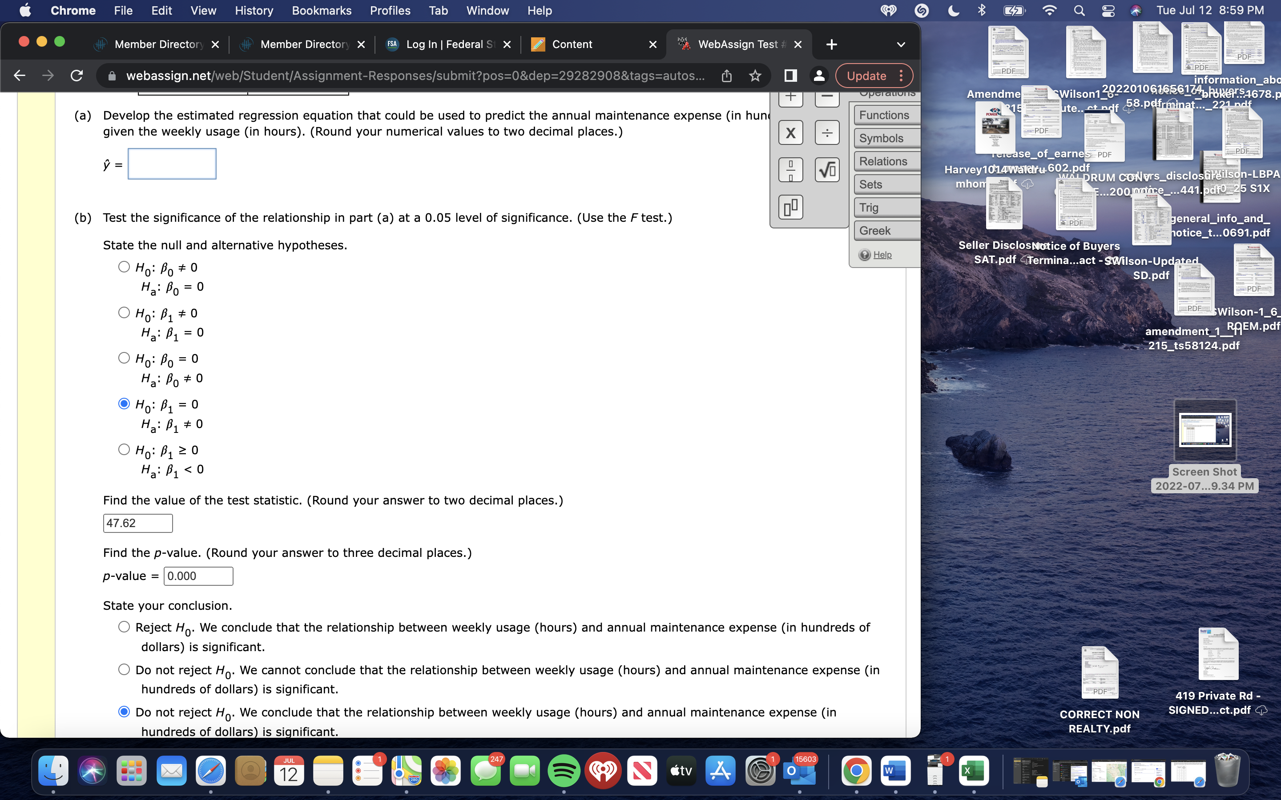Open the tab search chevron next to new tab
The image size is (1281, 800).
(x=901, y=44)
